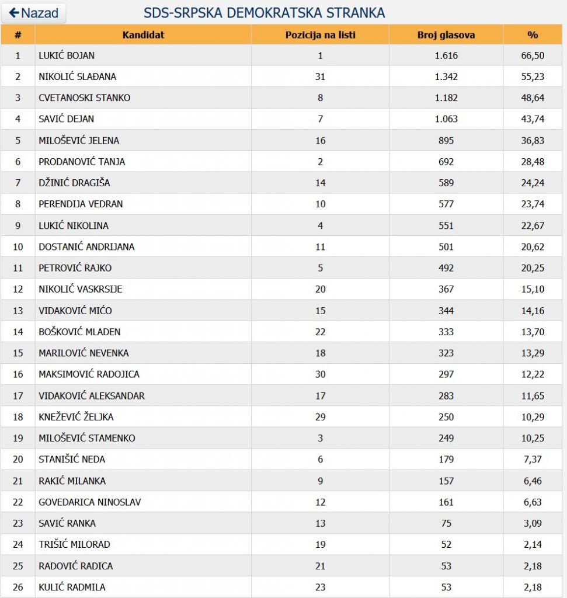This screenshot has height=598, width=567.
Task: Click GOVEDARICA NINOSLAV candidate
Action: click(x=89, y=502)
